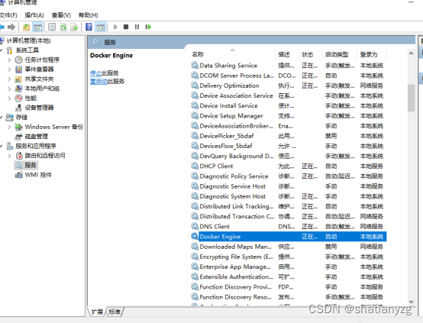Select the DNS Client service row
The image size is (423, 323).
(x=289, y=226)
